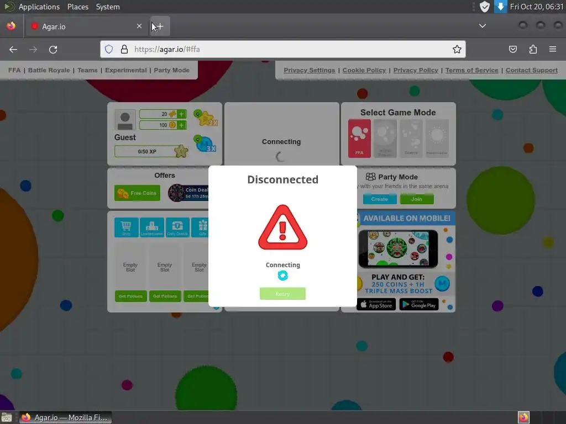Open the Leaderboards podium icon
Screen dimensions: 566x424
coord(152,227)
